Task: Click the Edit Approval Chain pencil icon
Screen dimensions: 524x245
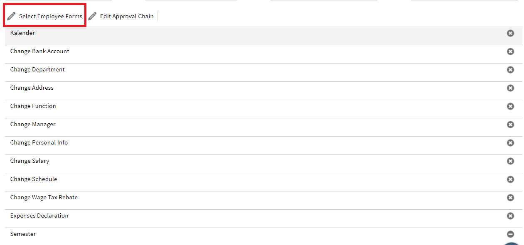Action: point(93,16)
